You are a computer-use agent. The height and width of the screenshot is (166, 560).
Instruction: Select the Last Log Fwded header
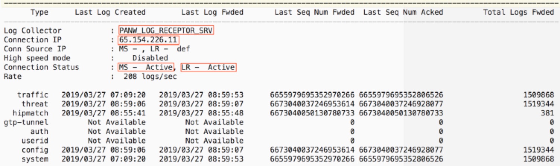[212, 12]
